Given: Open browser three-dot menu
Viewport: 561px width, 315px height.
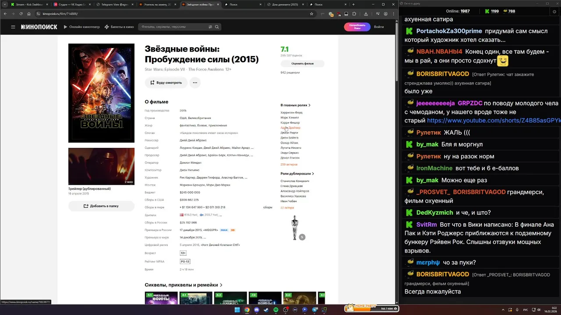Looking at the screenshot, I should click(393, 14).
